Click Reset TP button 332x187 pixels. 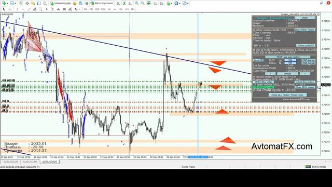pyautogui.click(x=258, y=60)
